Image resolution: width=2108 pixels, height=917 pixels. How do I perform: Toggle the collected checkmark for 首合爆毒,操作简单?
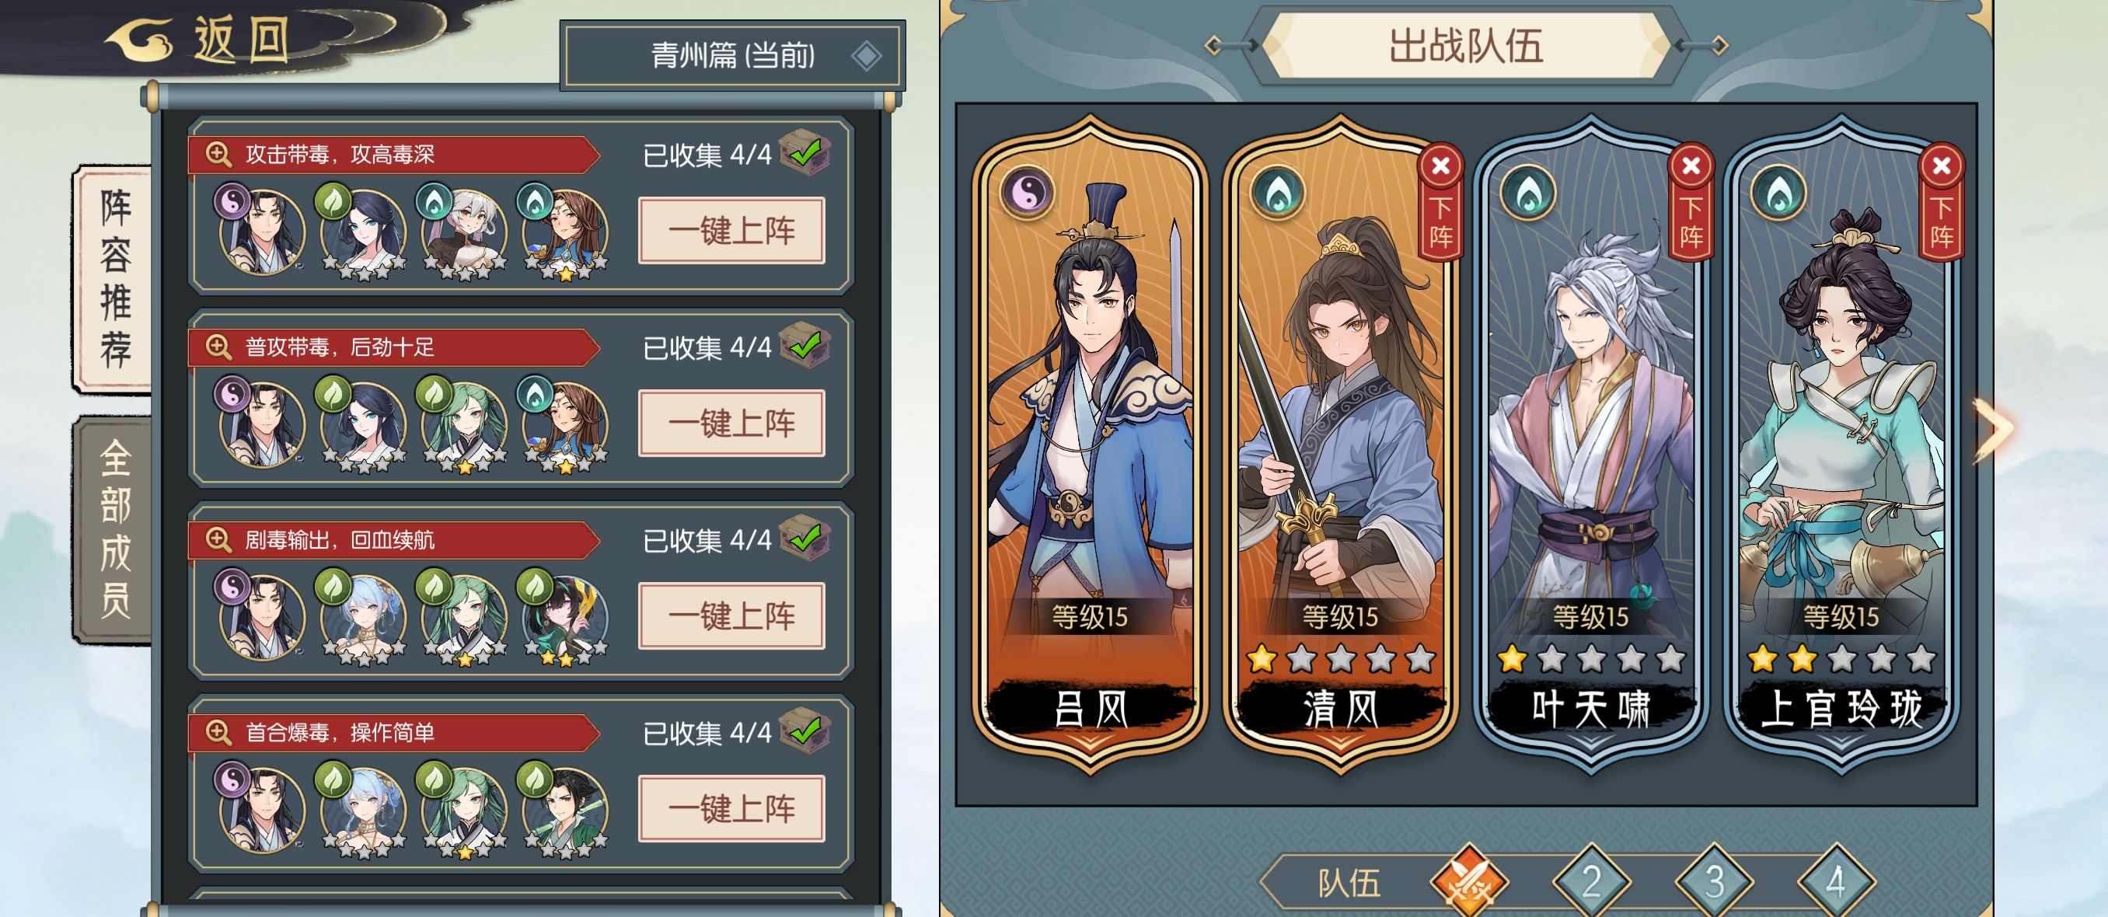(x=805, y=731)
